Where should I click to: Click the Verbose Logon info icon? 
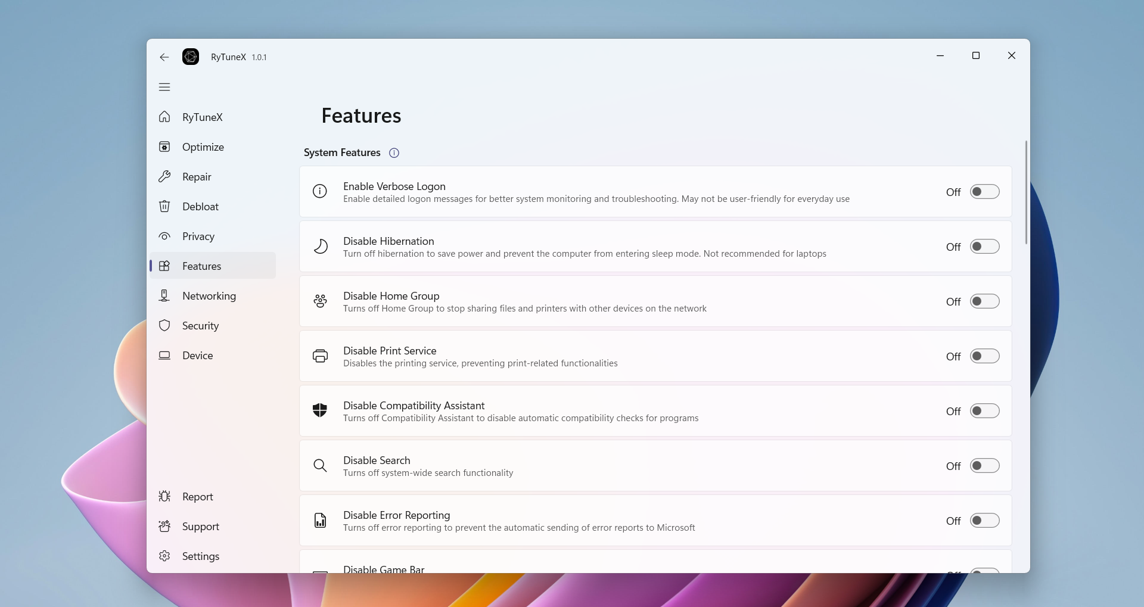[x=320, y=191]
